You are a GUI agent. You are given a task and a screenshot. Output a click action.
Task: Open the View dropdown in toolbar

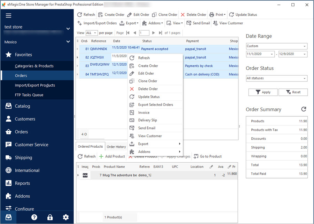(x=175, y=23)
